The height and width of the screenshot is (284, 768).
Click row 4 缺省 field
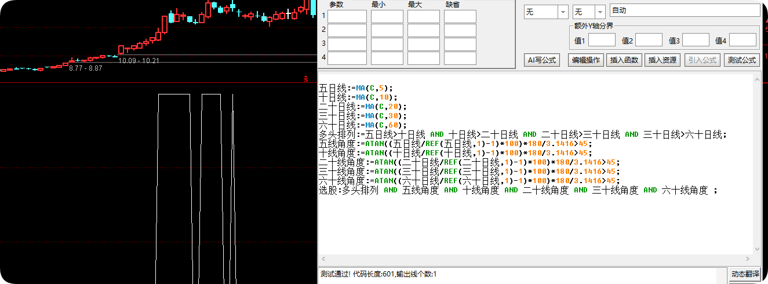click(460, 58)
